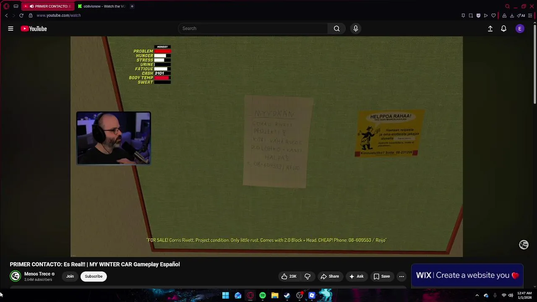The height and width of the screenshot is (302, 537).
Task: Open Spotify from the taskbar
Action: point(263,295)
